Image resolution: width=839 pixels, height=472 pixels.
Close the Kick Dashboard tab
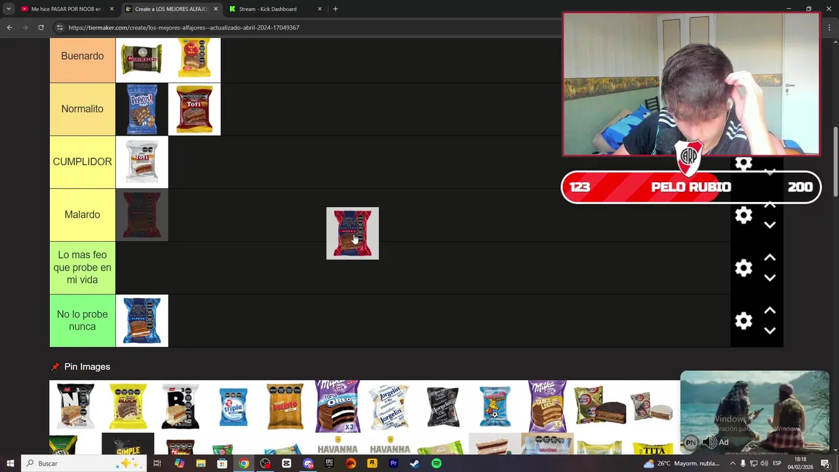320,9
